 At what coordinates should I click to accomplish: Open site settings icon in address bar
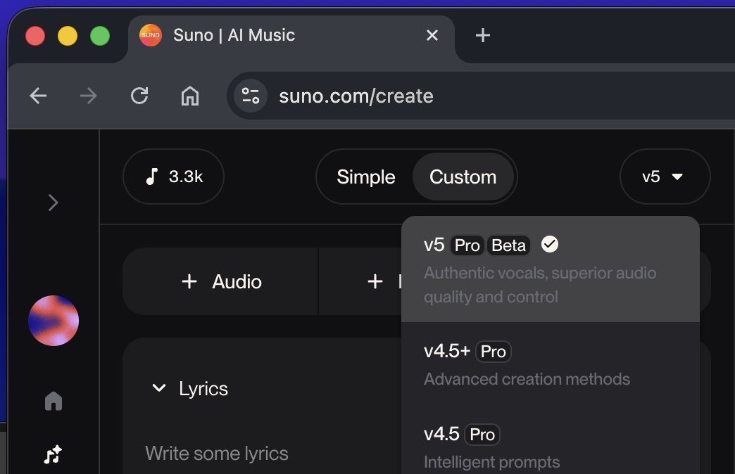(x=250, y=96)
